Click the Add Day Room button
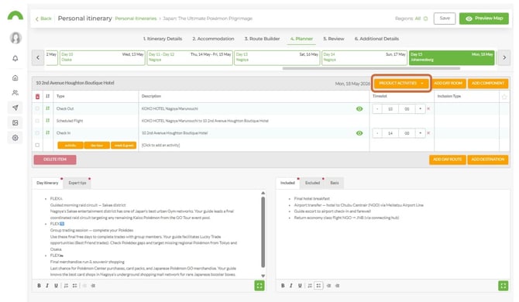 click(x=448, y=83)
